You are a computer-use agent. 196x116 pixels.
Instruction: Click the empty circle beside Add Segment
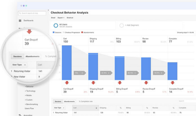click(x=121, y=25)
